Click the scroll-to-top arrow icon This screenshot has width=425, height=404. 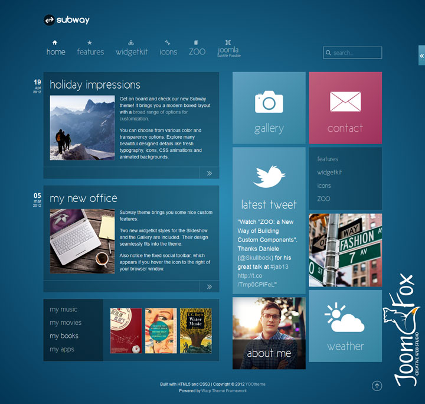(377, 386)
